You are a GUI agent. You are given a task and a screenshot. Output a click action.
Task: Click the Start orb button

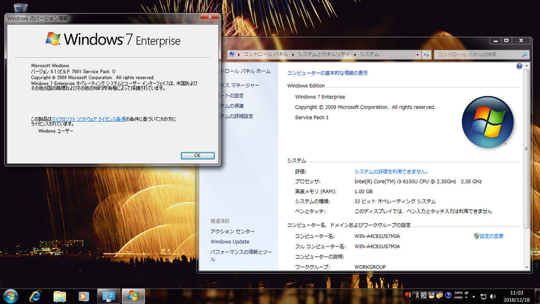[11, 296]
